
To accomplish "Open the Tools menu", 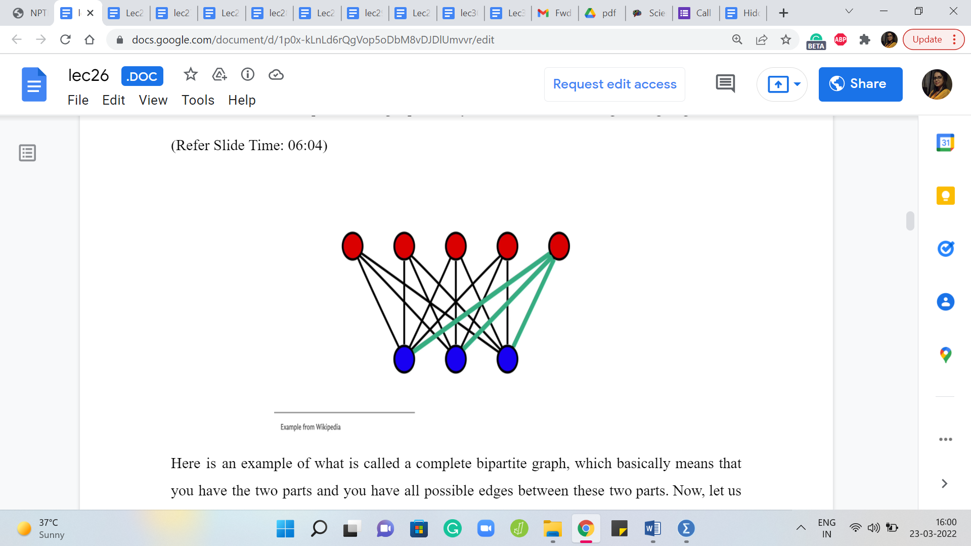I will pyautogui.click(x=198, y=100).
